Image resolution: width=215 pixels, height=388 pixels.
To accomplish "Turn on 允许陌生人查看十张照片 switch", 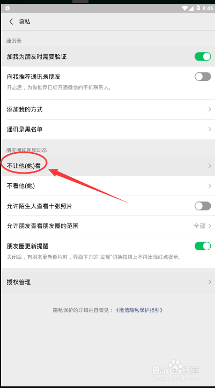I will [x=203, y=206].
